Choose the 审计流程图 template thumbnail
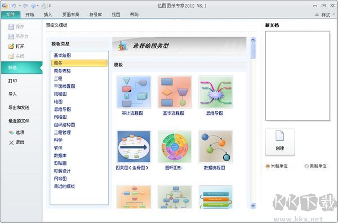 pyautogui.click(x=134, y=92)
